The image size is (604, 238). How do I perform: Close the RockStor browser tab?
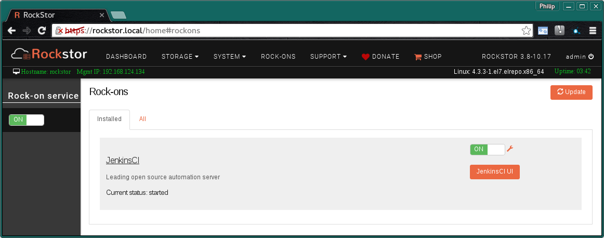click(x=102, y=15)
